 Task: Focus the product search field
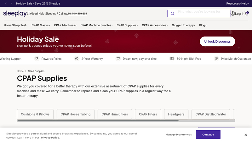click(x=199, y=14)
